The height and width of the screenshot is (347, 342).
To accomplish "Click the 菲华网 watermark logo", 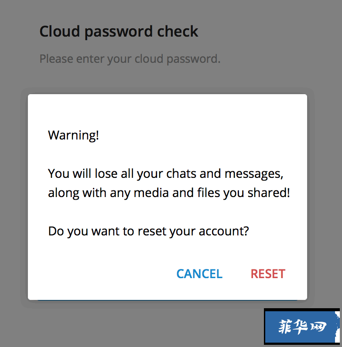I will click(302, 327).
